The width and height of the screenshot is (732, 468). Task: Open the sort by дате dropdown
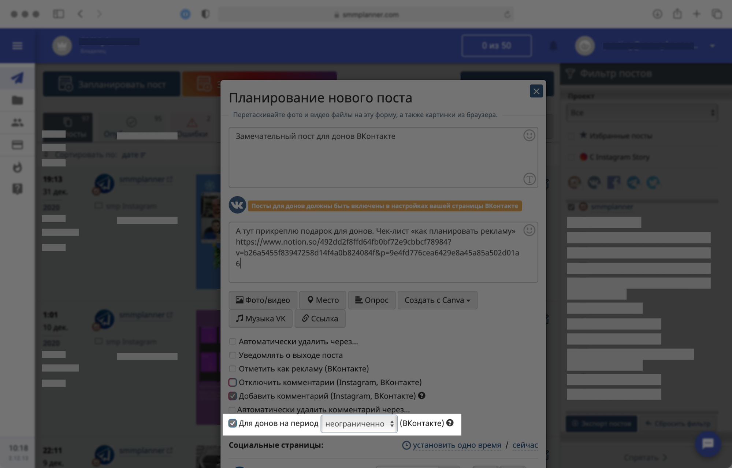(x=133, y=155)
